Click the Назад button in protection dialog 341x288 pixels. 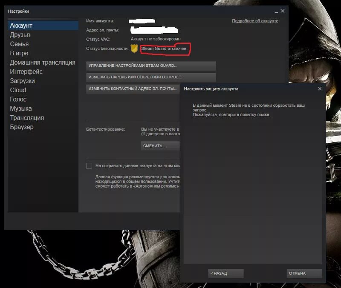click(x=226, y=274)
